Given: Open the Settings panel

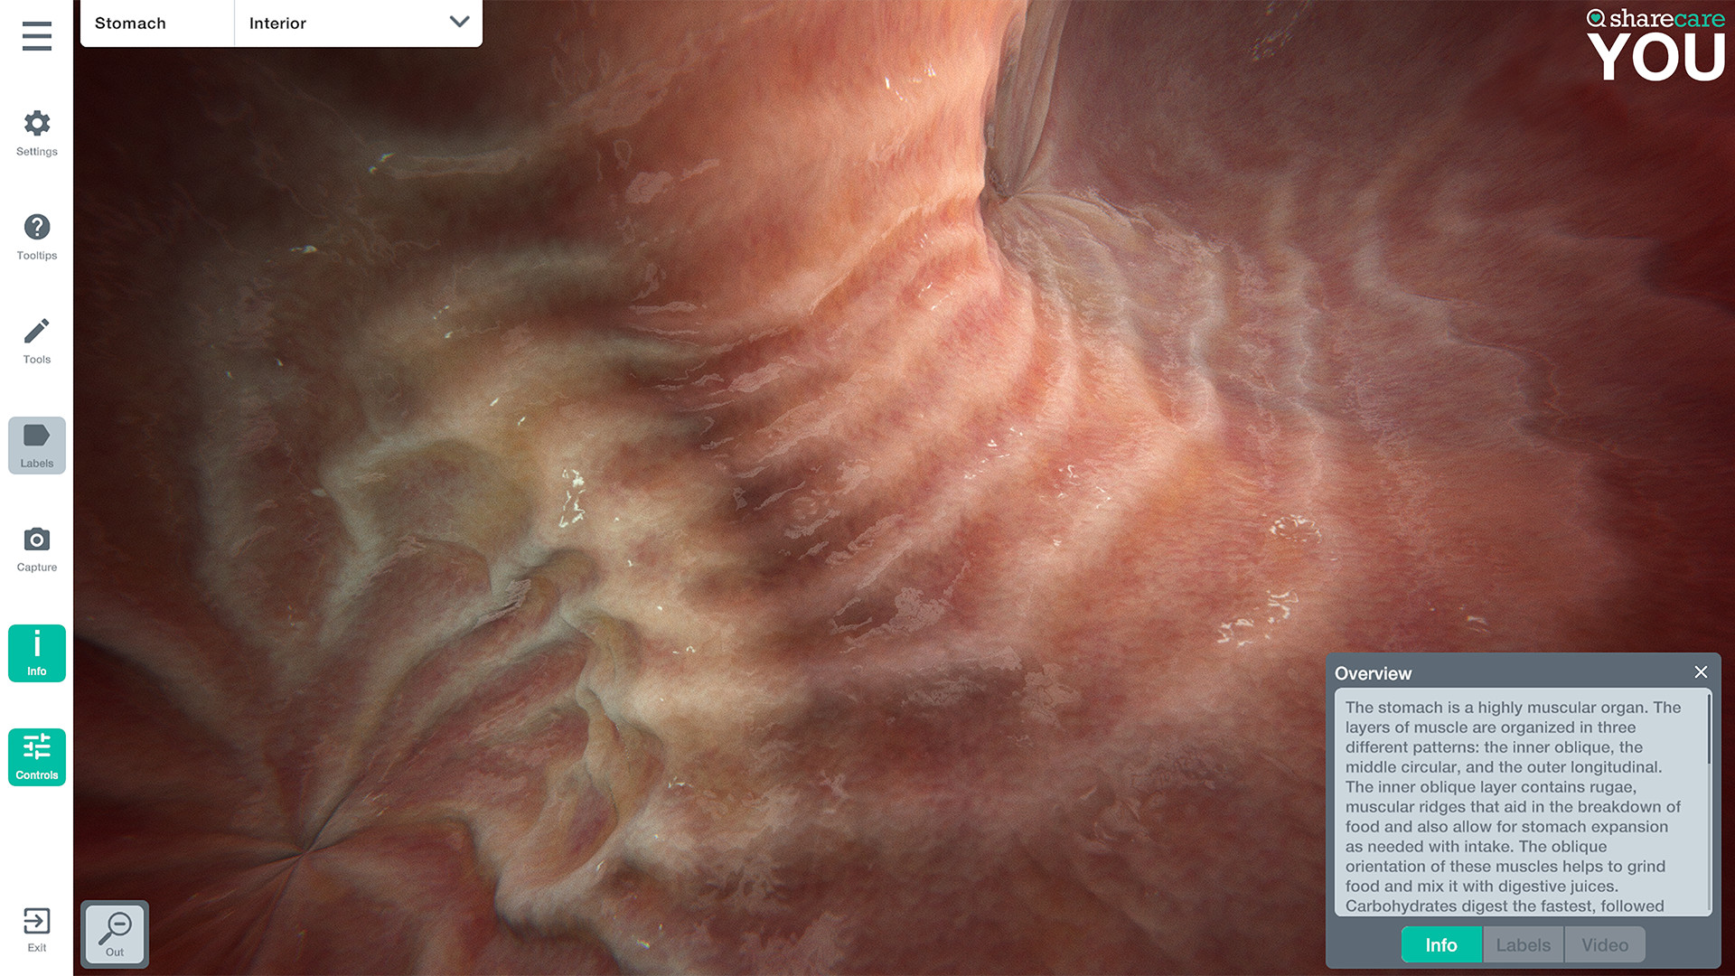Looking at the screenshot, I should pyautogui.click(x=36, y=131).
